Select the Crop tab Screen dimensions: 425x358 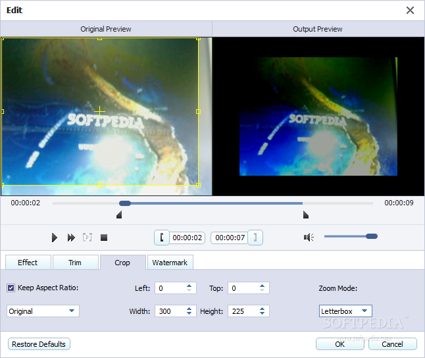pyautogui.click(x=122, y=263)
